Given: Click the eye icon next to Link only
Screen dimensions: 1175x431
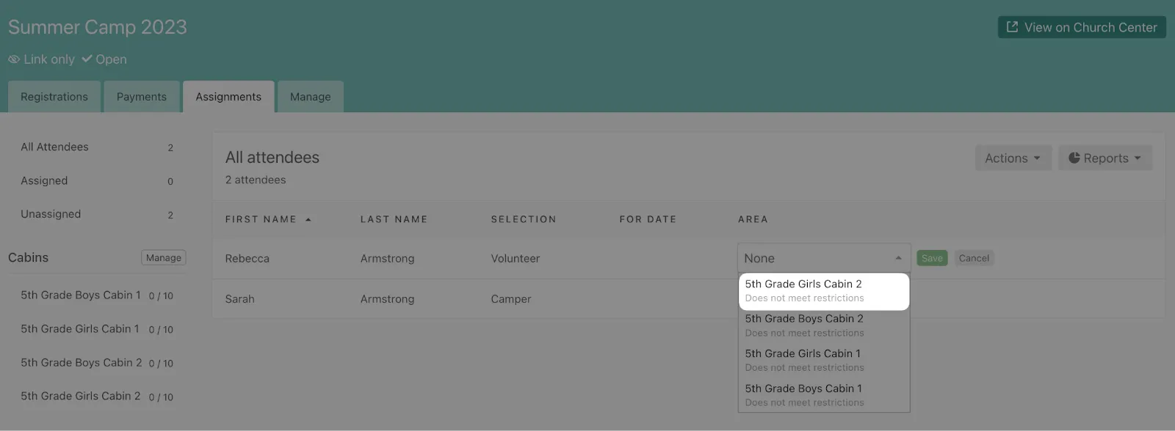Looking at the screenshot, I should pyautogui.click(x=14, y=59).
